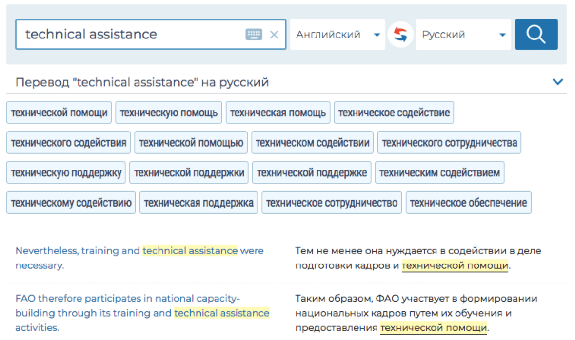
Task: Select the технического сотрудничества chip
Action: [449, 143]
